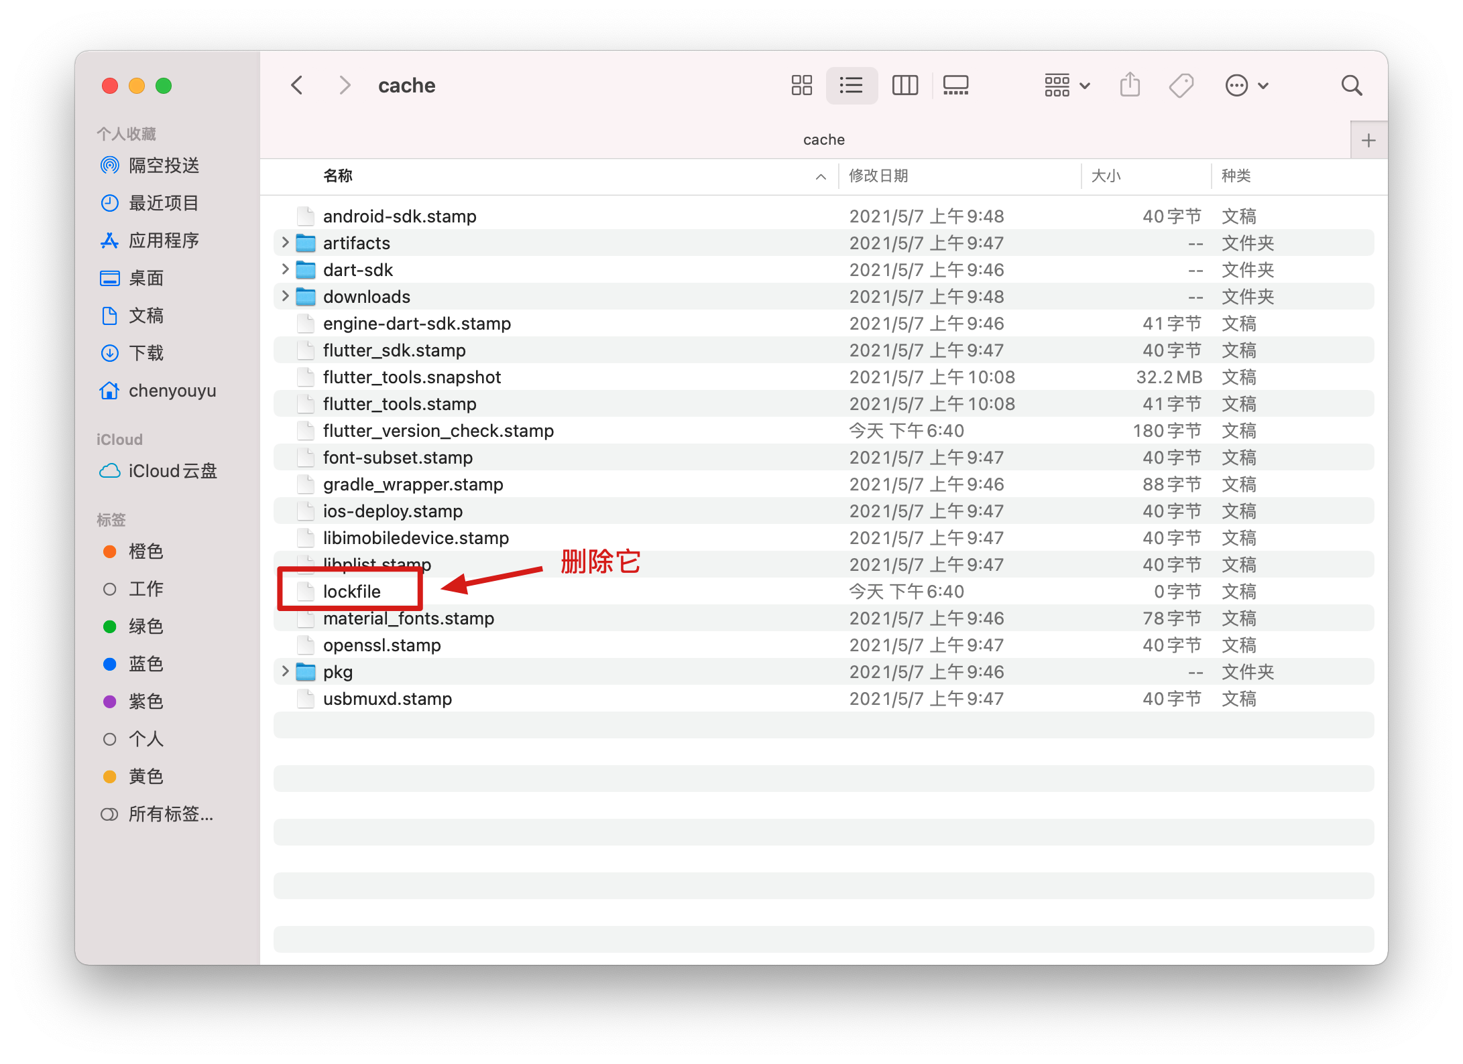
Task: Open the More actions ellipsis menu
Action: [x=1246, y=85]
